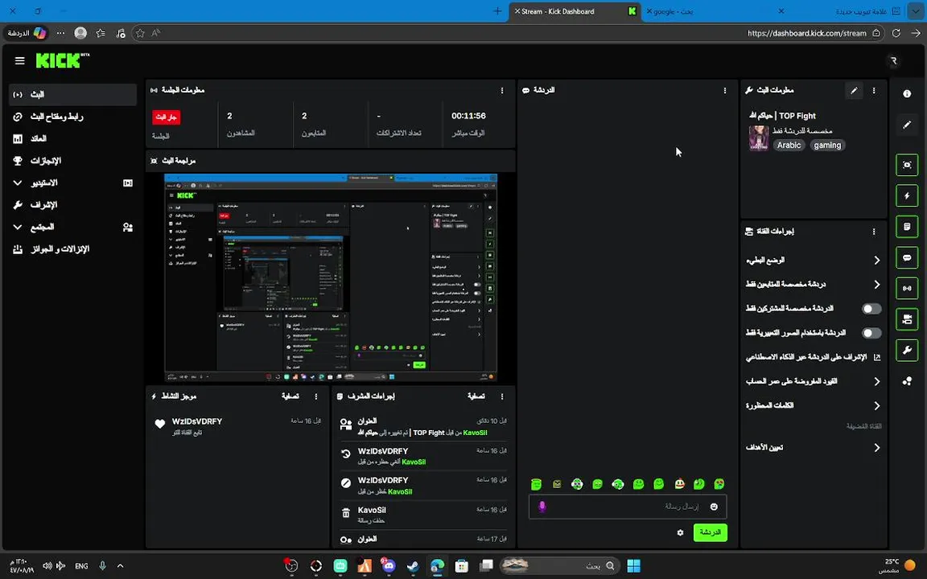Expand set goals option chevron

tap(877, 448)
